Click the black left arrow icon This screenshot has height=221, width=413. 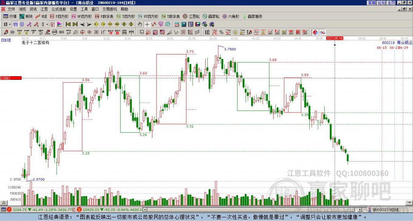(82, 24)
